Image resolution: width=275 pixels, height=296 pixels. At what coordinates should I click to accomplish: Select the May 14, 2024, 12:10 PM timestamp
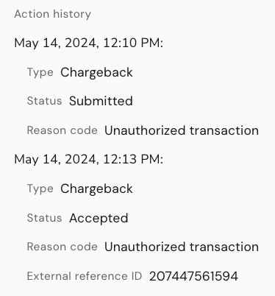coord(89,43)
